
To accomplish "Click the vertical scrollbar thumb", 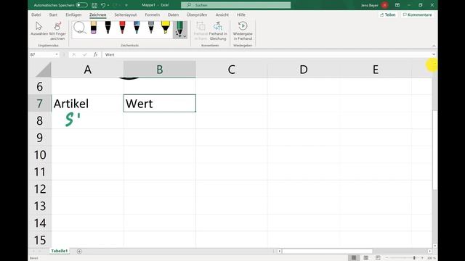I will 434,149.
